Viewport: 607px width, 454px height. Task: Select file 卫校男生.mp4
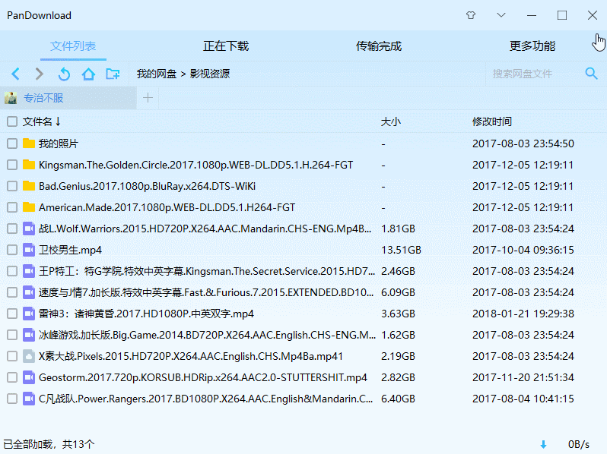point(70,250)
